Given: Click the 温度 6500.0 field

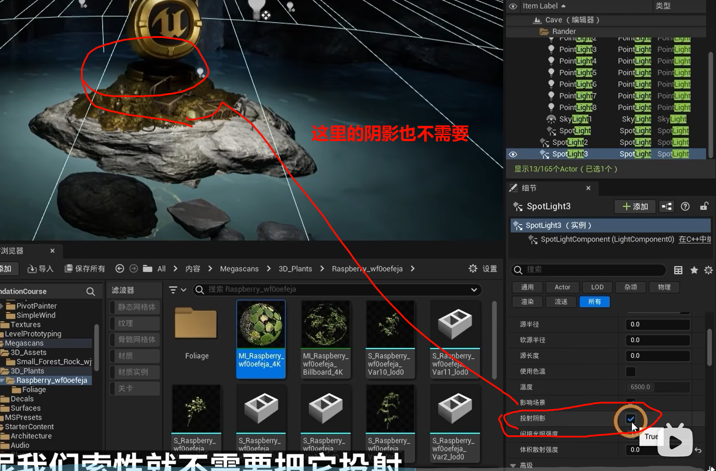Looking at the screenshot, I should click(x=658, y=387).
